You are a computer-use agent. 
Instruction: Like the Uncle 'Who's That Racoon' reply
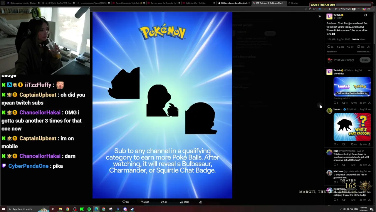[352, 144]
